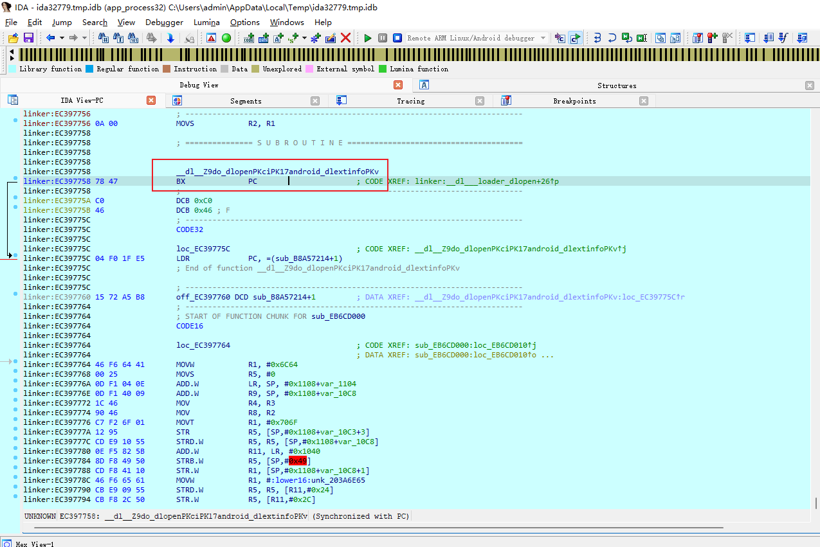The width and height of the screenshot is (820, 547).
Task: Click the red X cancel icon in toolbar
Action: click(x=345, y=39)
